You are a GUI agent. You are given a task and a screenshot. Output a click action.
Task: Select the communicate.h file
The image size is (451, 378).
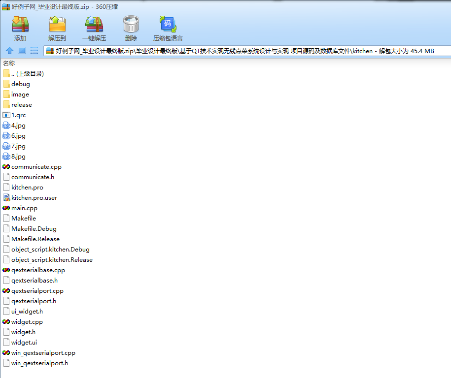pyautogui.click(x=29, y=177)
